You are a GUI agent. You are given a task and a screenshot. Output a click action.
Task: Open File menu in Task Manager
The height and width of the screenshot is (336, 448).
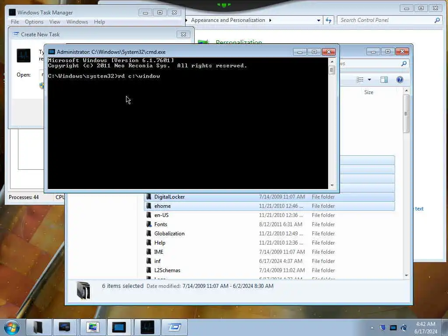click(15, 22)
